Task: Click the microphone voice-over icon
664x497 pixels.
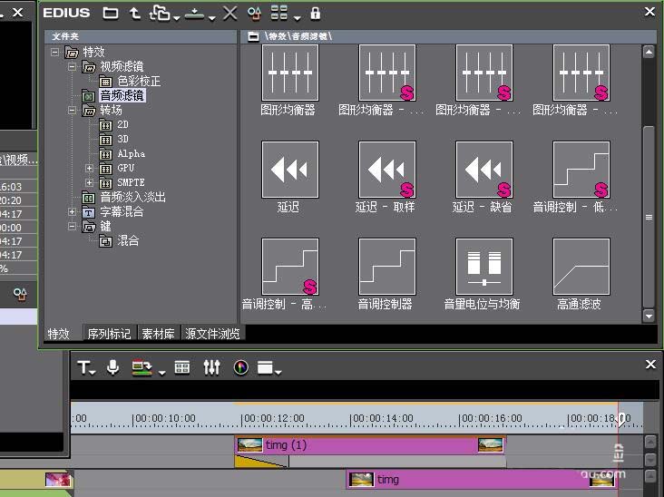Action: [112, 367]
